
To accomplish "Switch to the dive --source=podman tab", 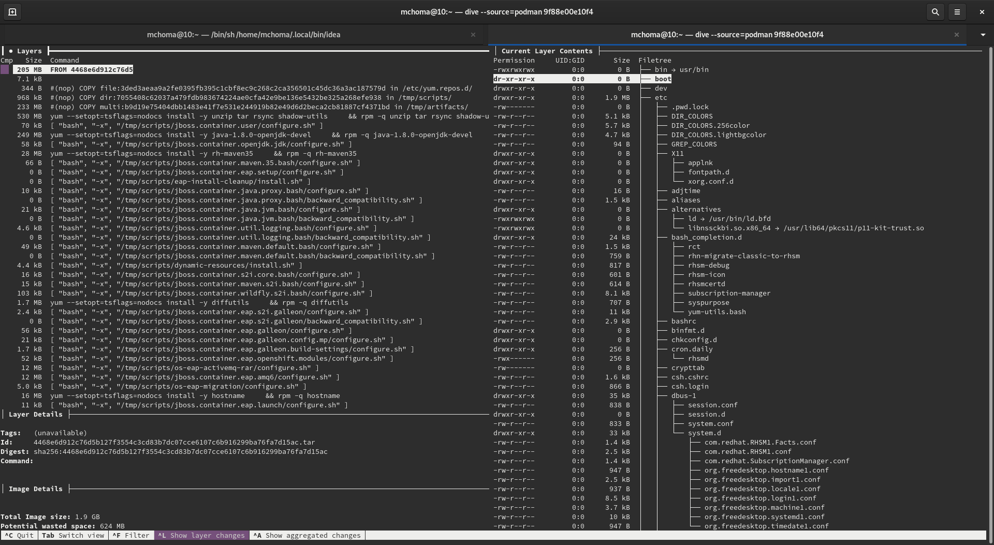I will click(x=726, y=35).
